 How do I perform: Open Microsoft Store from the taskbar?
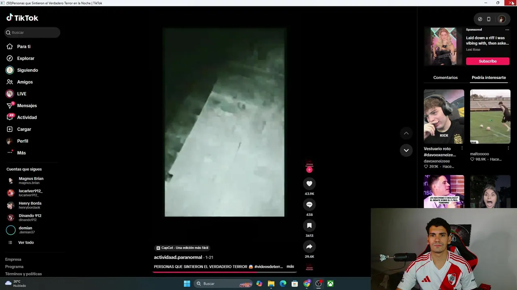295,284
